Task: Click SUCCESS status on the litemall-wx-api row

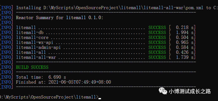Action: pos(157,42)
